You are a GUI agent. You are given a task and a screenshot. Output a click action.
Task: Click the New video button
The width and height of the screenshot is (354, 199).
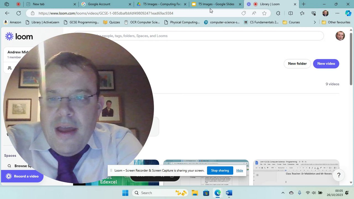326,64
